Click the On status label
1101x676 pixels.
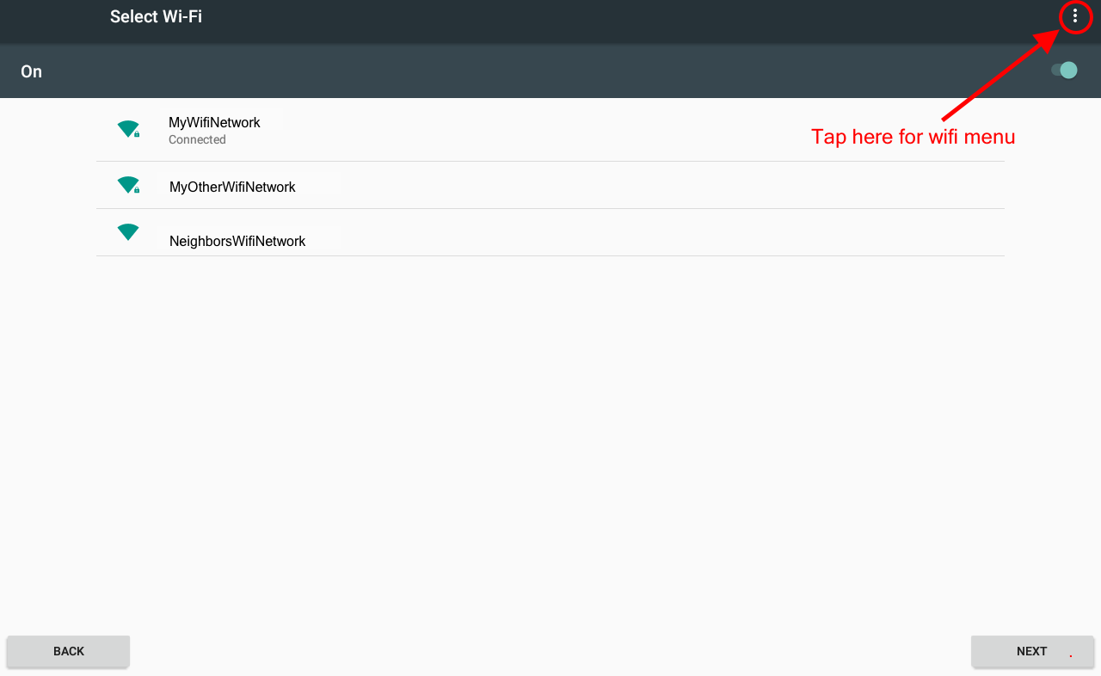tap(32, 71)
